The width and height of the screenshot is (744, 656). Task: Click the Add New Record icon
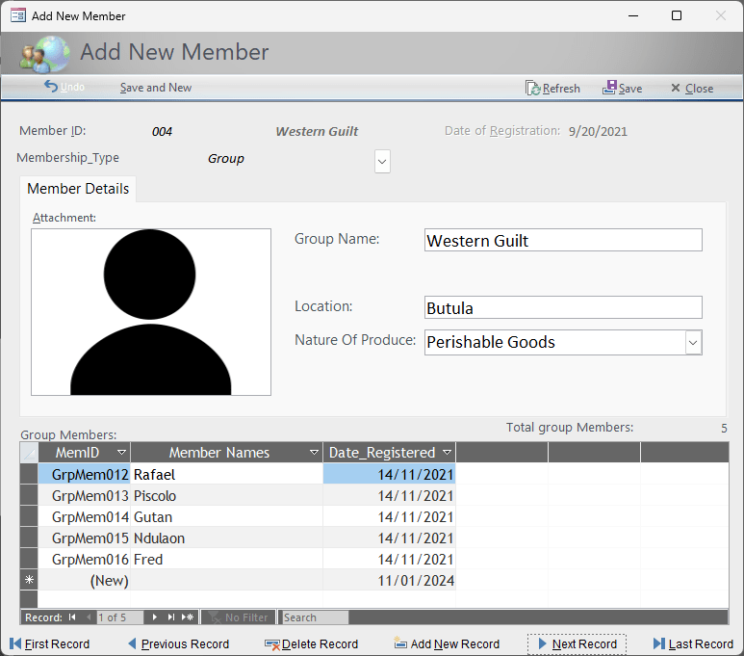pyautogui.click(x=400, y=643)
